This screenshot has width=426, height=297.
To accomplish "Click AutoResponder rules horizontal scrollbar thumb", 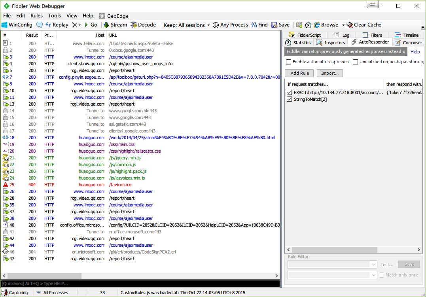I will (x=334, y=250).
